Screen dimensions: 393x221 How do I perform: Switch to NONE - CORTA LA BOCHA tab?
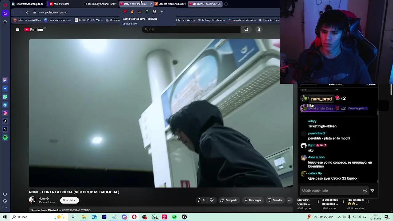click(205, 4)
